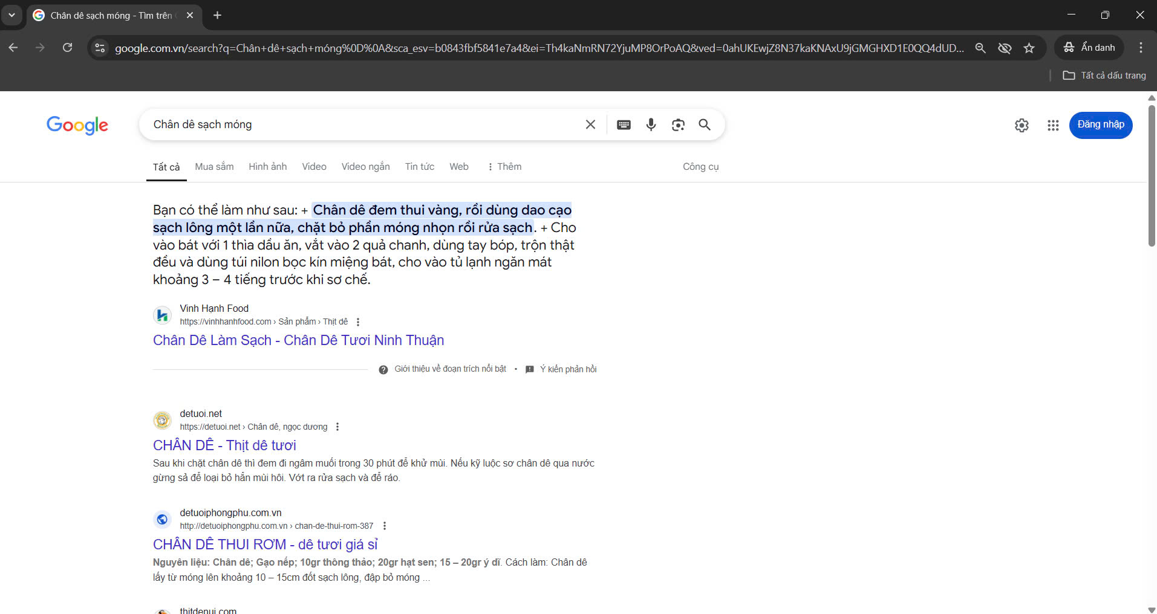Focus the Chân dê sạch móng search field
Screen dimensions: 1157x614
pyautogui.click(x=363, y=124)
